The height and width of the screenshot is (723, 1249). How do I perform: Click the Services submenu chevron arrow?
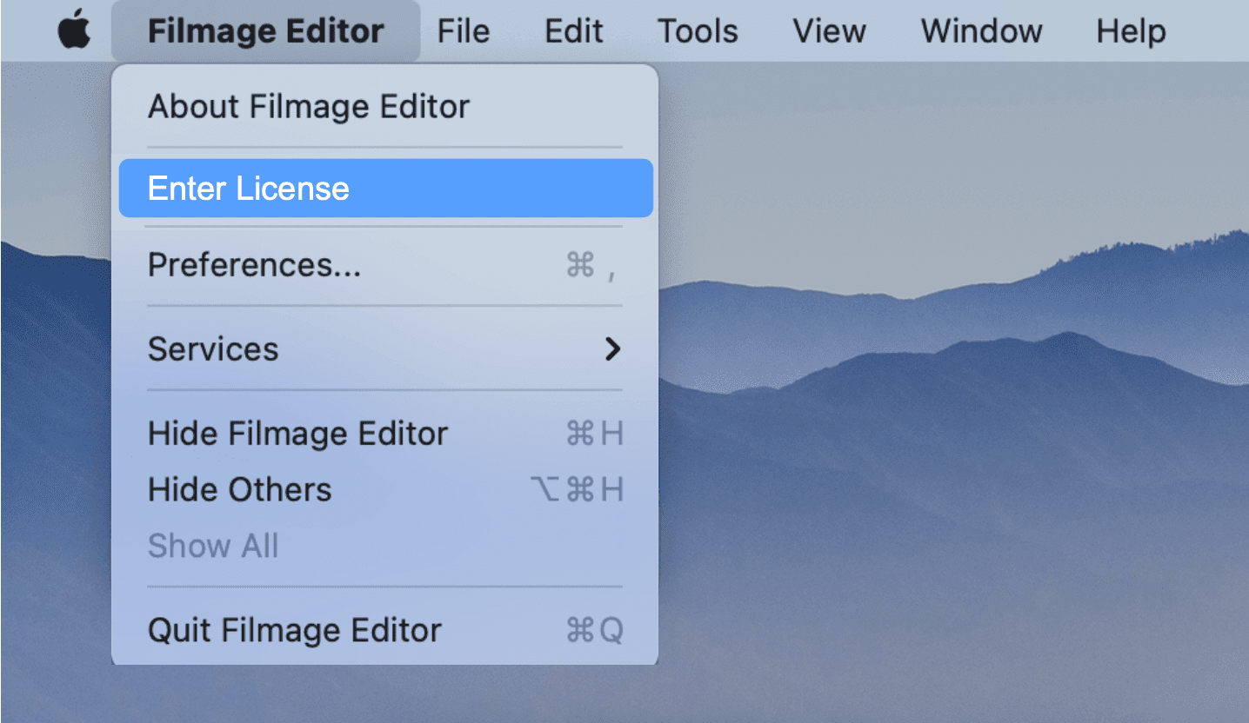[x=613, y=348]
